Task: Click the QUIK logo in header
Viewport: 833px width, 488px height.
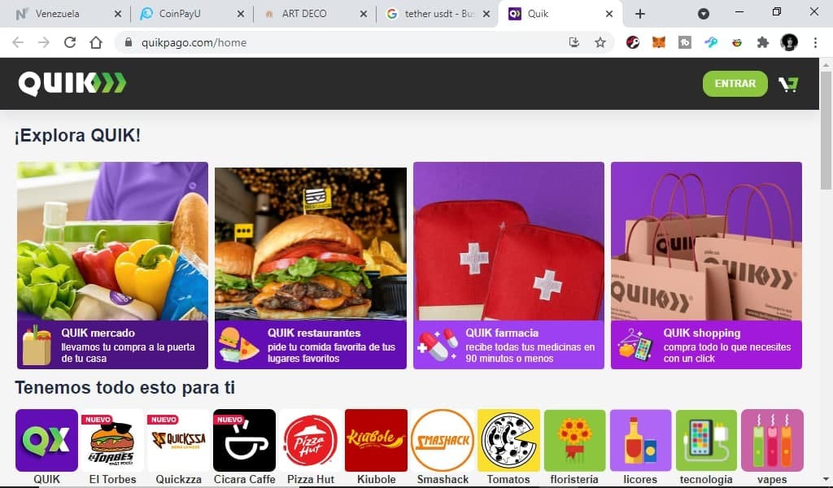Action: (72, 84)
